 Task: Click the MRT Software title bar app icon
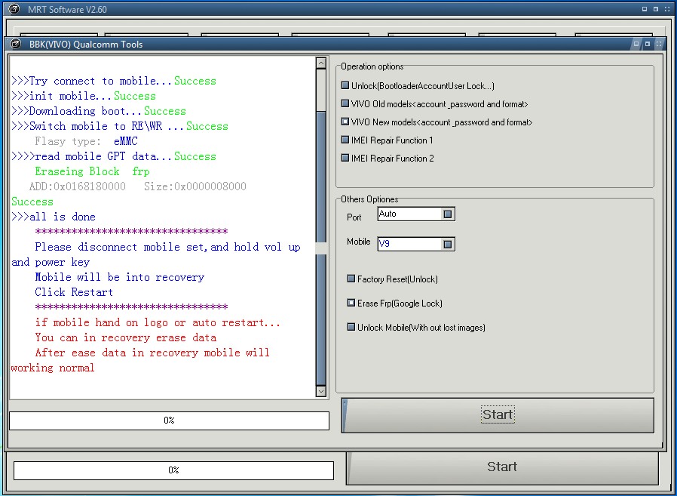pyautogui.click(x=14, y=8)
